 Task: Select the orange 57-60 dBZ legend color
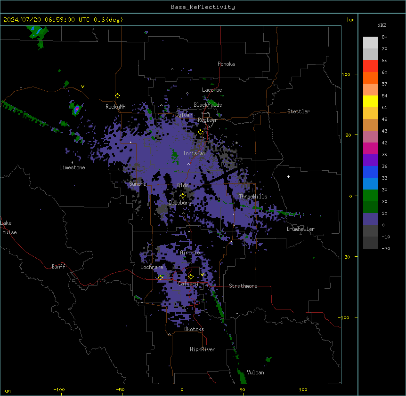(370, 78)
